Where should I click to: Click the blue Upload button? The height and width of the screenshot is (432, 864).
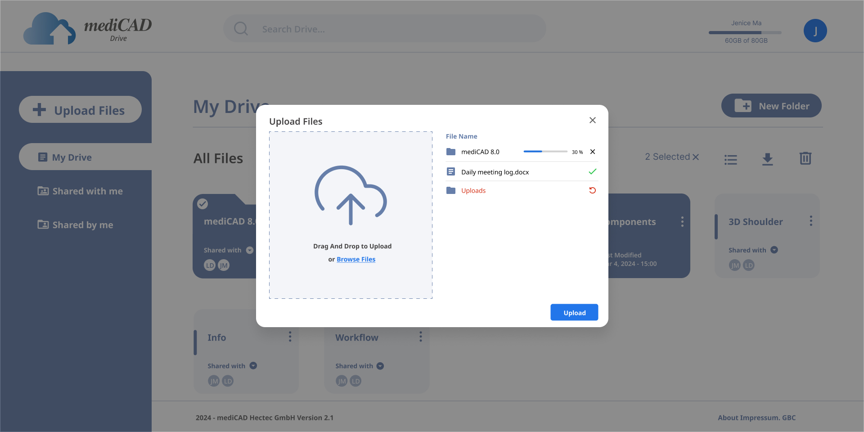click(574, 312)
